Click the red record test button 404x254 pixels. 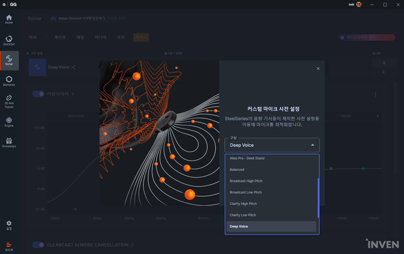[x=384, y=63]
